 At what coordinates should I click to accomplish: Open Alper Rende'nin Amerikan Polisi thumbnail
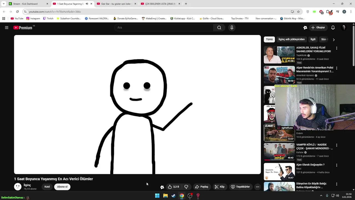(x=279, y=75)
